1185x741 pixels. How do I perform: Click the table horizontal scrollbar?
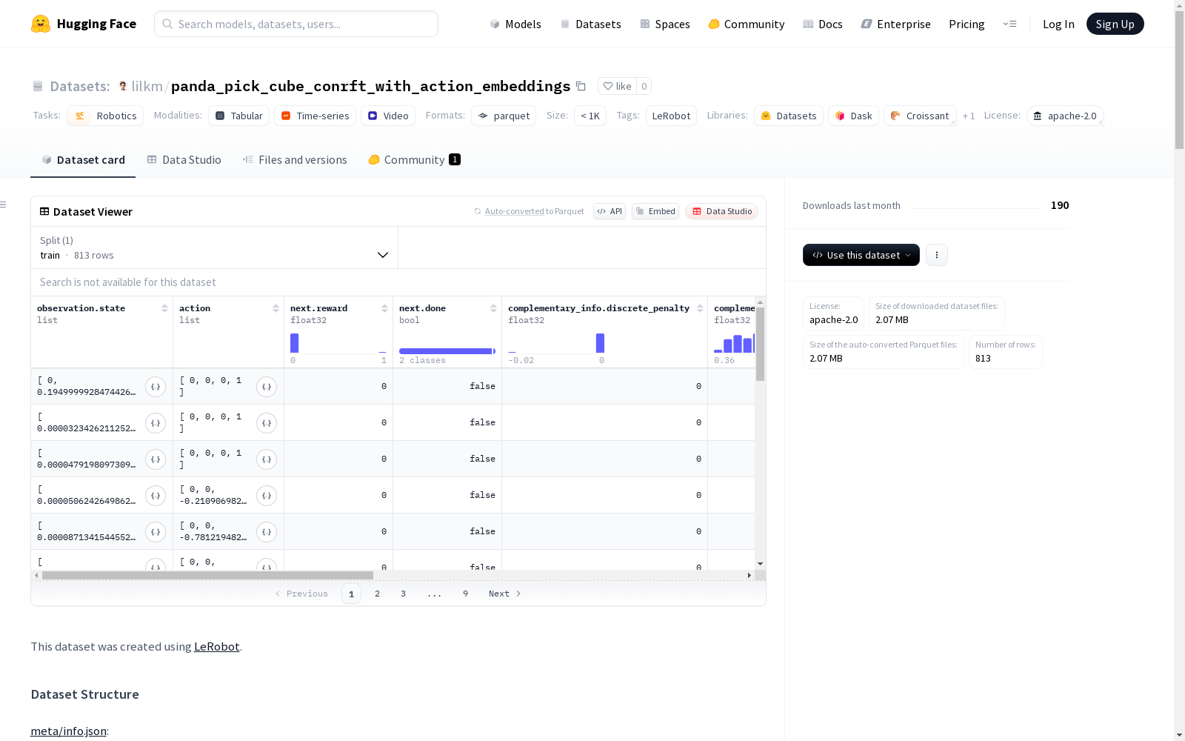(x=207, y=575)
